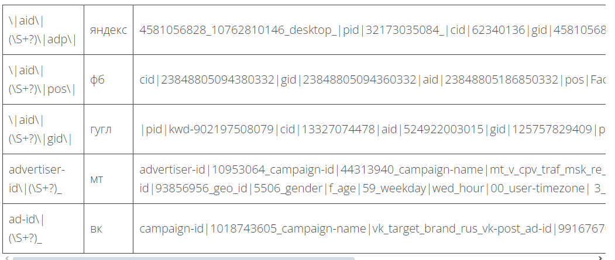
Task: Select the мт source cell
Action: (x=97, y=179)
